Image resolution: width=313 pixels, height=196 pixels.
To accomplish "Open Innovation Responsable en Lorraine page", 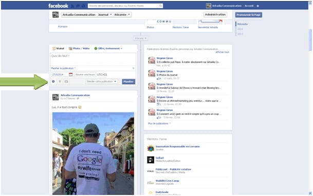I will (x=177, y=146).
